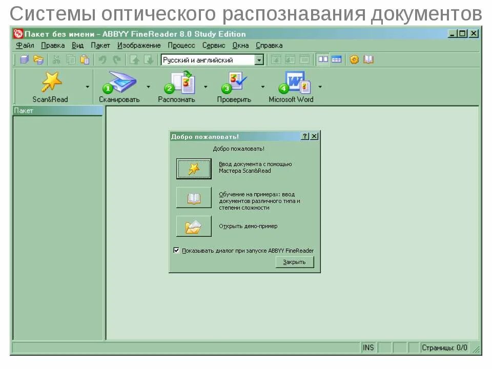This screenshot has height=369, width=492.
Task: Toggle the two-pane window view icon
Action: 323,59
